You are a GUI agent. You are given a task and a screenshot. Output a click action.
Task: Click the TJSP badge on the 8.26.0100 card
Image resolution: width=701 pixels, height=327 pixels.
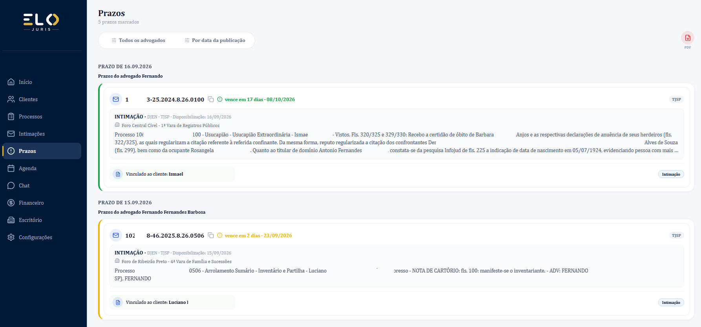coord(676,100)
